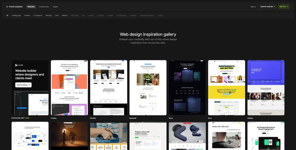
Task: Open the Botivo Botanical Aperitivo thumbnail
Action: pos(108,136)
